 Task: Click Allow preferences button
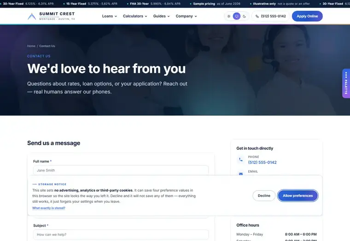298,196
